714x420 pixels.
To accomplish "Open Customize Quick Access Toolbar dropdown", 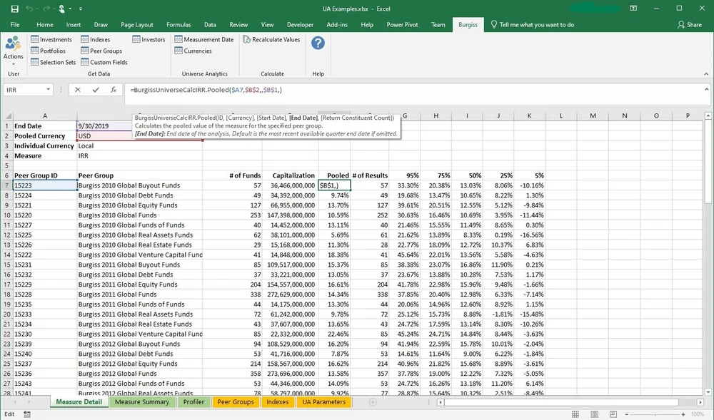I will pos(81,9).
